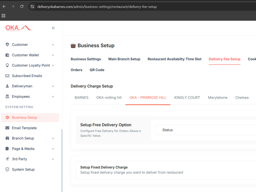Go back using browser back arrow

[x=4, y=7]
